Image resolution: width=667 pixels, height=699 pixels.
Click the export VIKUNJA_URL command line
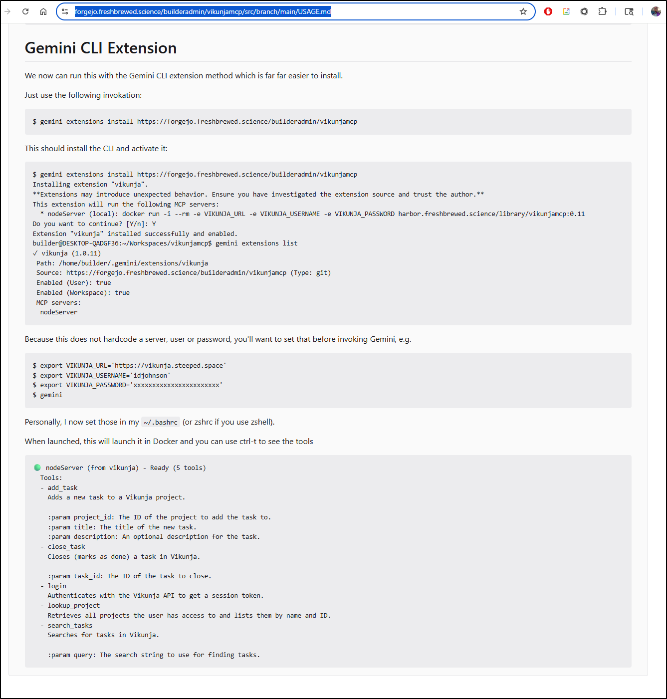tap(130, 366)
